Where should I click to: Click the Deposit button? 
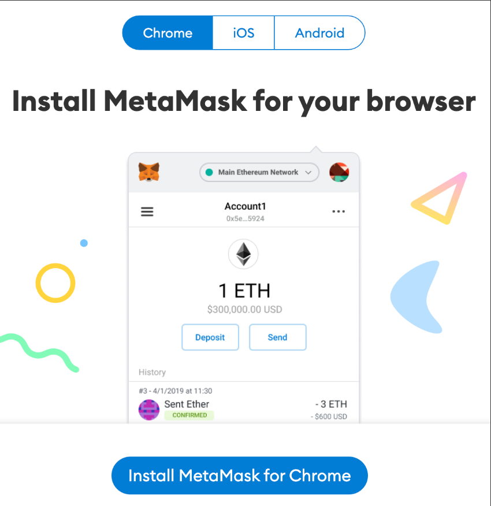[x=210, y=337]
